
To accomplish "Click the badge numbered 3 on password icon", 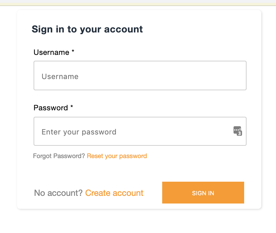I will point(239,133).
